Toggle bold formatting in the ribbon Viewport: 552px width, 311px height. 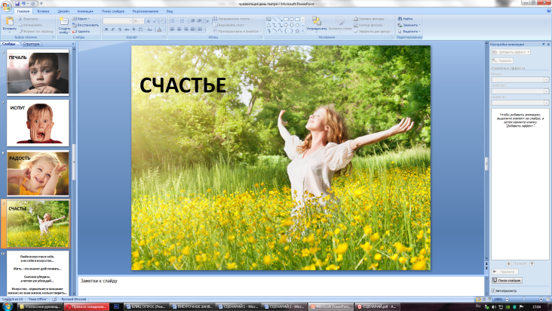click(x=106, y=29)
